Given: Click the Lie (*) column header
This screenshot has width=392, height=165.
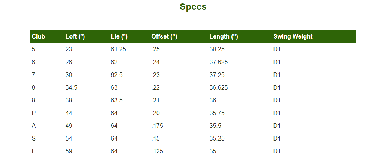Looking at the screenshot, I should (119, 37).
